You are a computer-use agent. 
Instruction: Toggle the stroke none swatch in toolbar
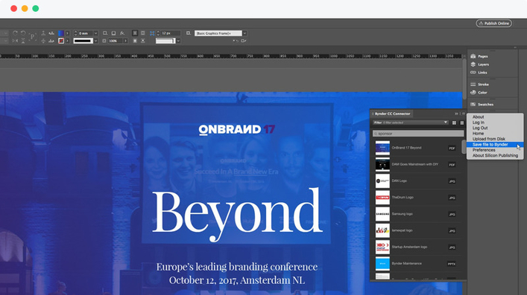[61, 41]
